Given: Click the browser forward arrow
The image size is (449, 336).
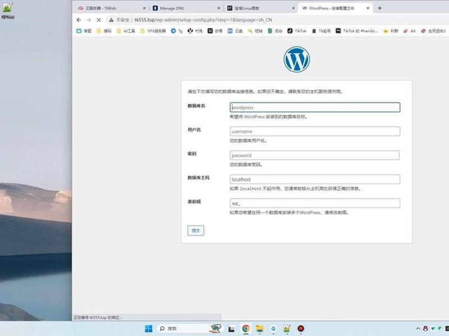Looking at the screenshot, I should point(89,20).
